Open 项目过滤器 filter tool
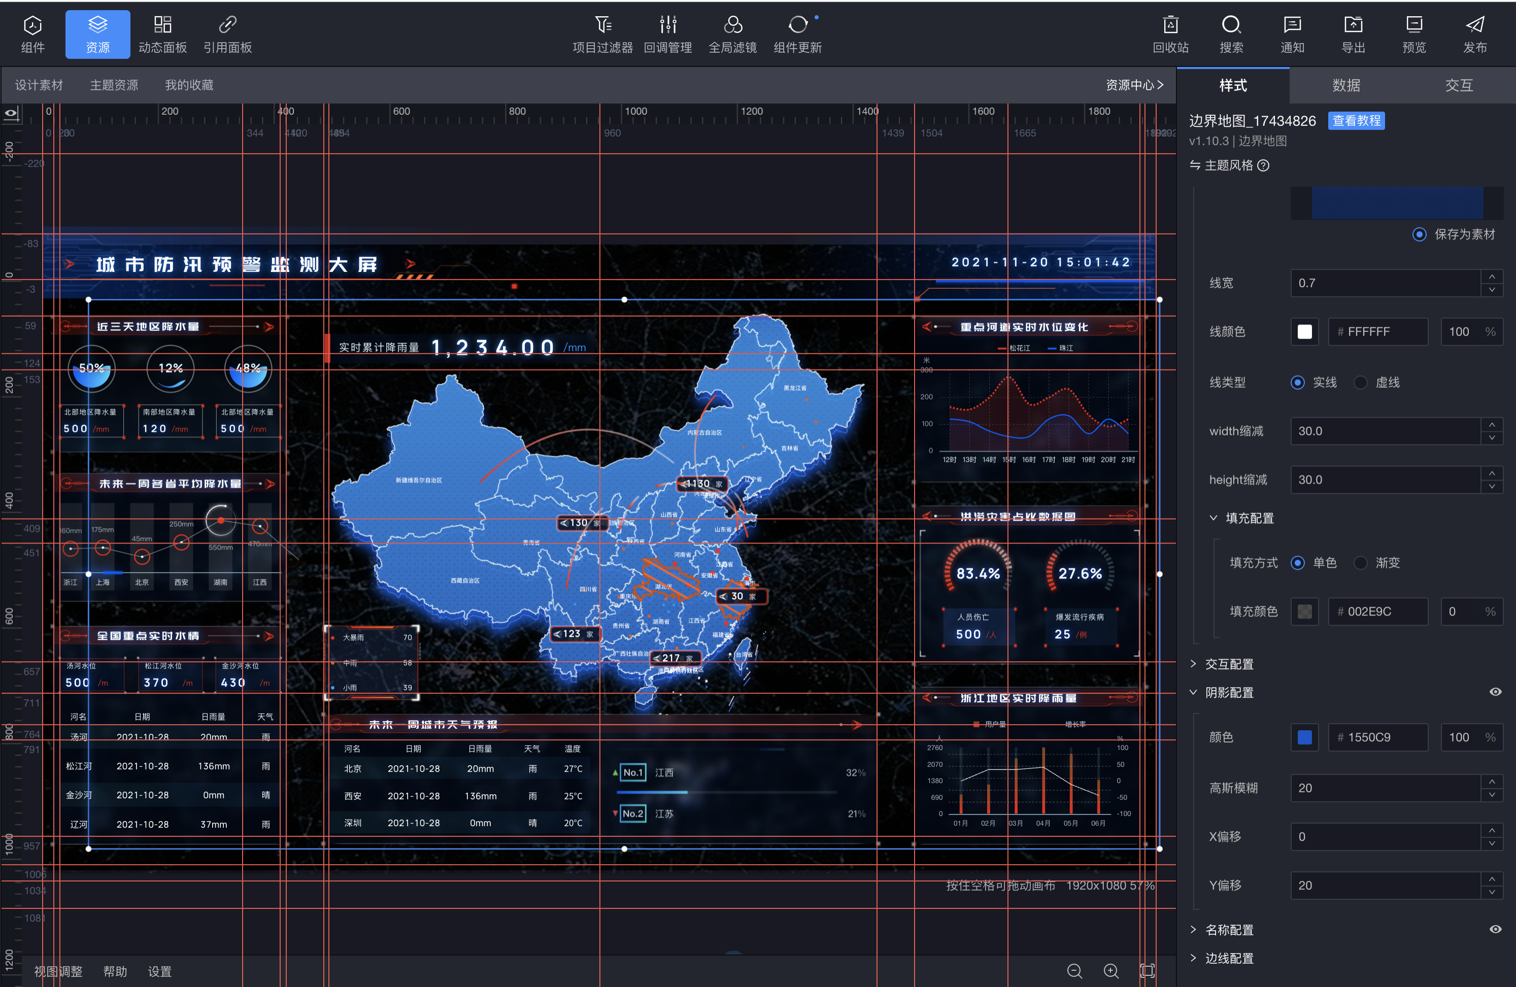The width and height of the screenshot is (1516, 987). click(602, 25)
